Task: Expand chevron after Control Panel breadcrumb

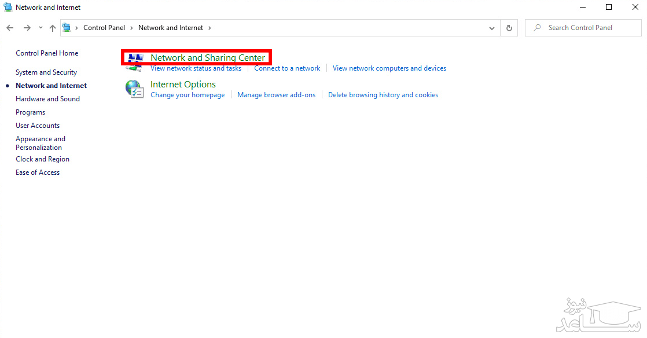Action: [x=131, y=28]
